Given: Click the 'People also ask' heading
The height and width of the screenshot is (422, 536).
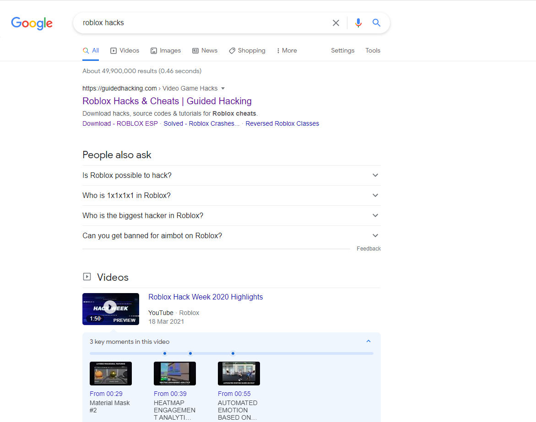Looking at the screenshot, I should click(x=117, y=155).
